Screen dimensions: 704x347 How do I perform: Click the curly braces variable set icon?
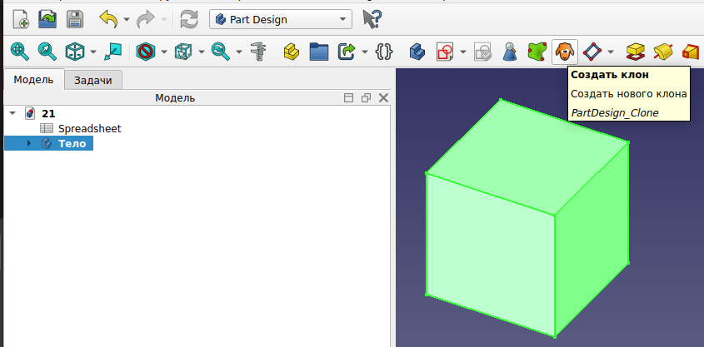[384, 52]
